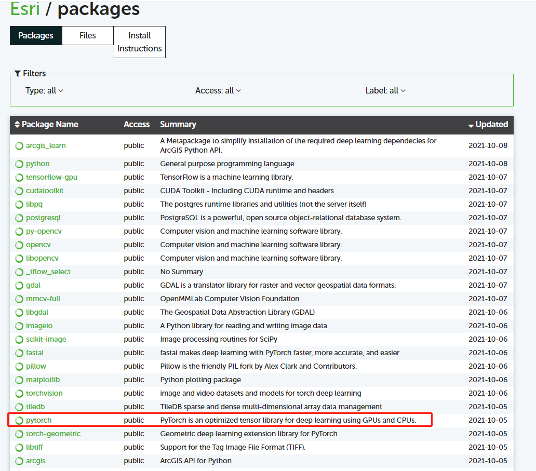This screenshot has width=536, height=471.
Task: Open the arcgis_learn package link
Action: click(46, 145)
